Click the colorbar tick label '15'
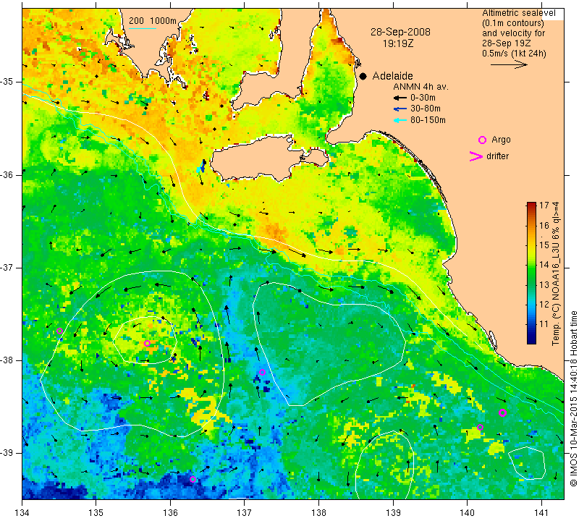The height and width of the screenshot is (521, 579). (x=544, y=245)
